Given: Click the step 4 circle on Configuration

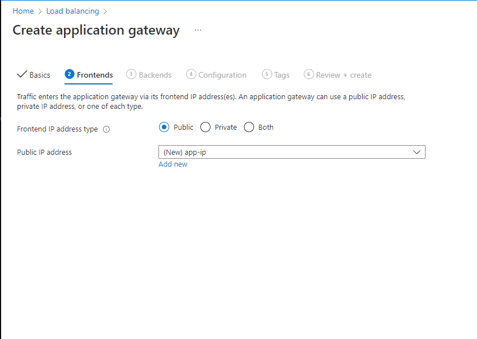Looking at the screenshot, I should (x=191, y=74).
